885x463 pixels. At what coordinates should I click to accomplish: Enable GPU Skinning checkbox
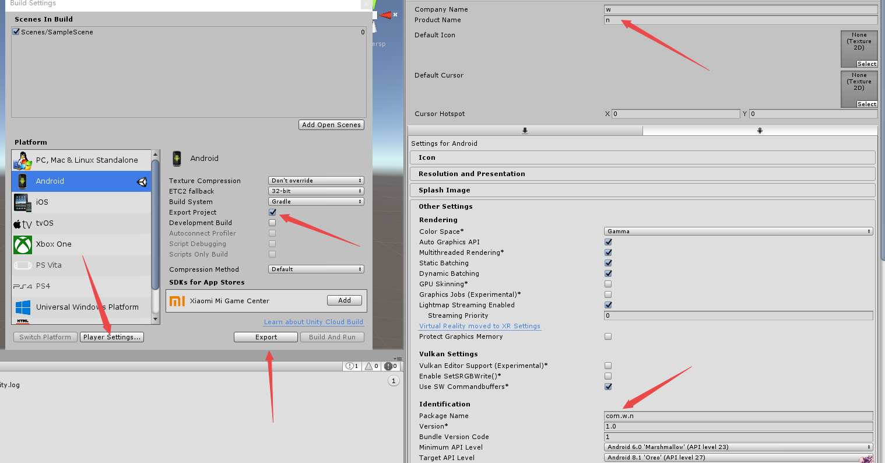608,284
